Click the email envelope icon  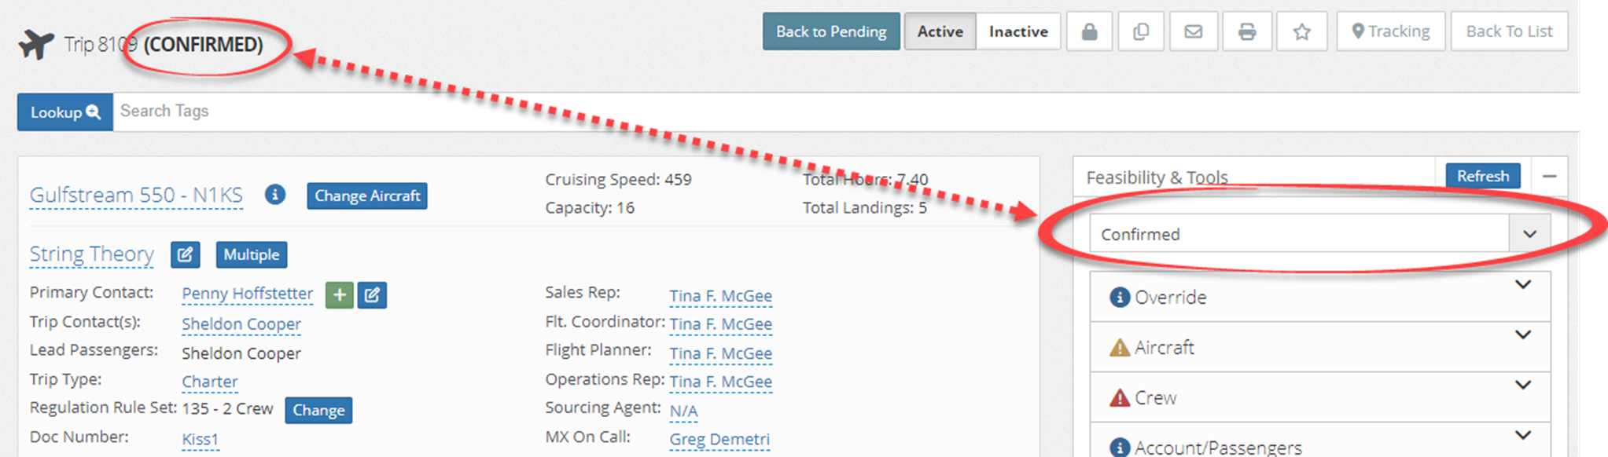pyautogui.click(x=1194, y=31)
